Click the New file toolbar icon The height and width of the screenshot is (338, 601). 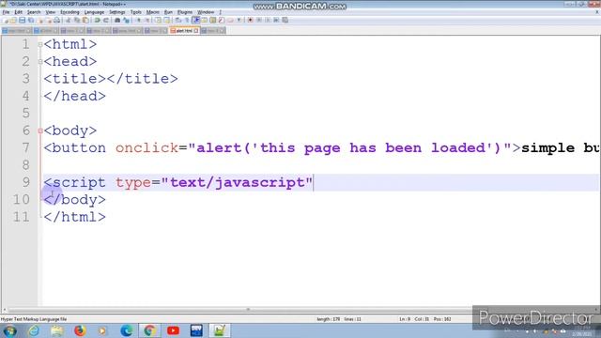5,20
